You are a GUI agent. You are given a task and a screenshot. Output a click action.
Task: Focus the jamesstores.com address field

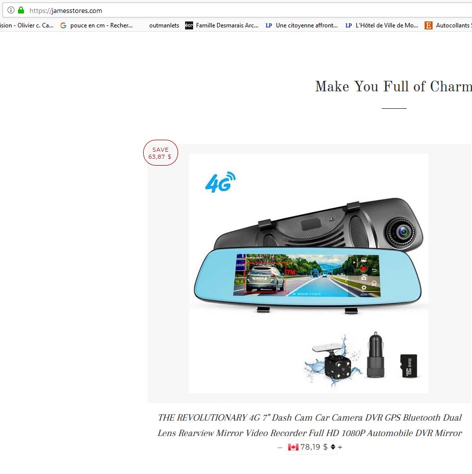pos(242,10)
